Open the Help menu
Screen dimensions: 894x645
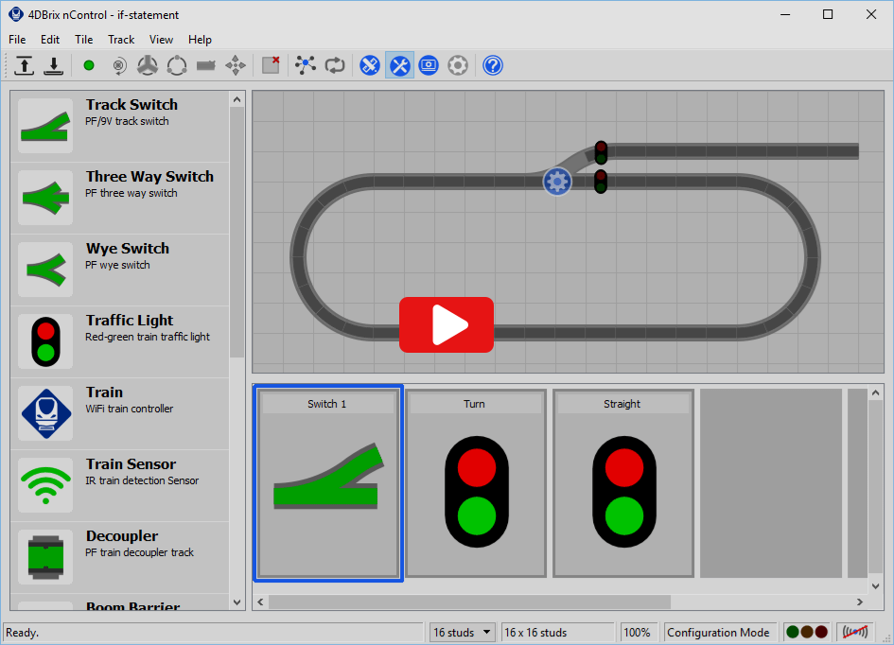click(201, 40)
